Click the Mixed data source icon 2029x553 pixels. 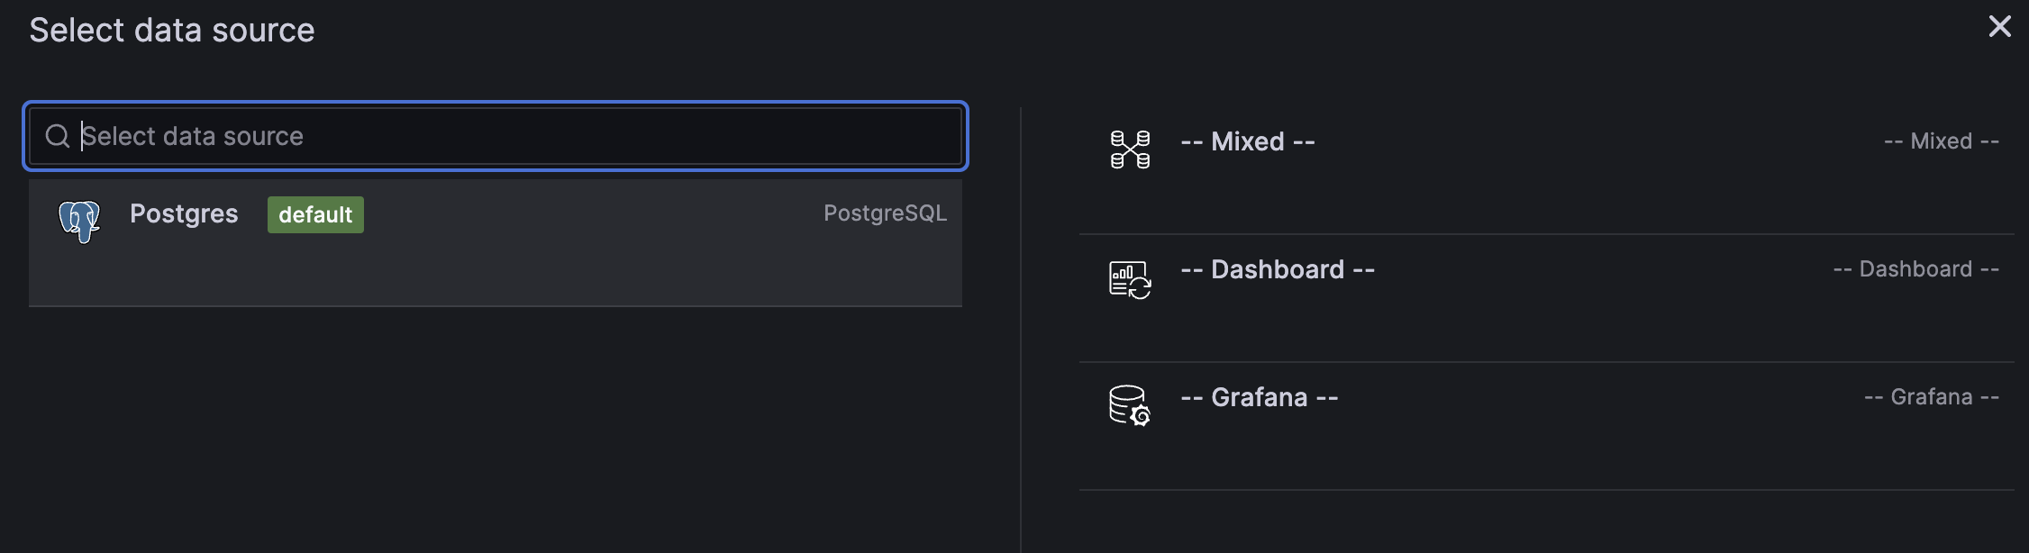(1130, 150)
